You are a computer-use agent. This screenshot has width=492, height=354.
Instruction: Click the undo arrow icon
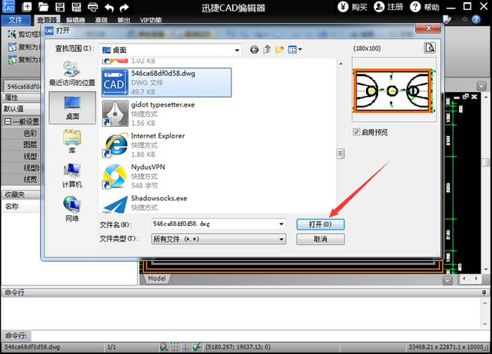[x=109, y=7]
